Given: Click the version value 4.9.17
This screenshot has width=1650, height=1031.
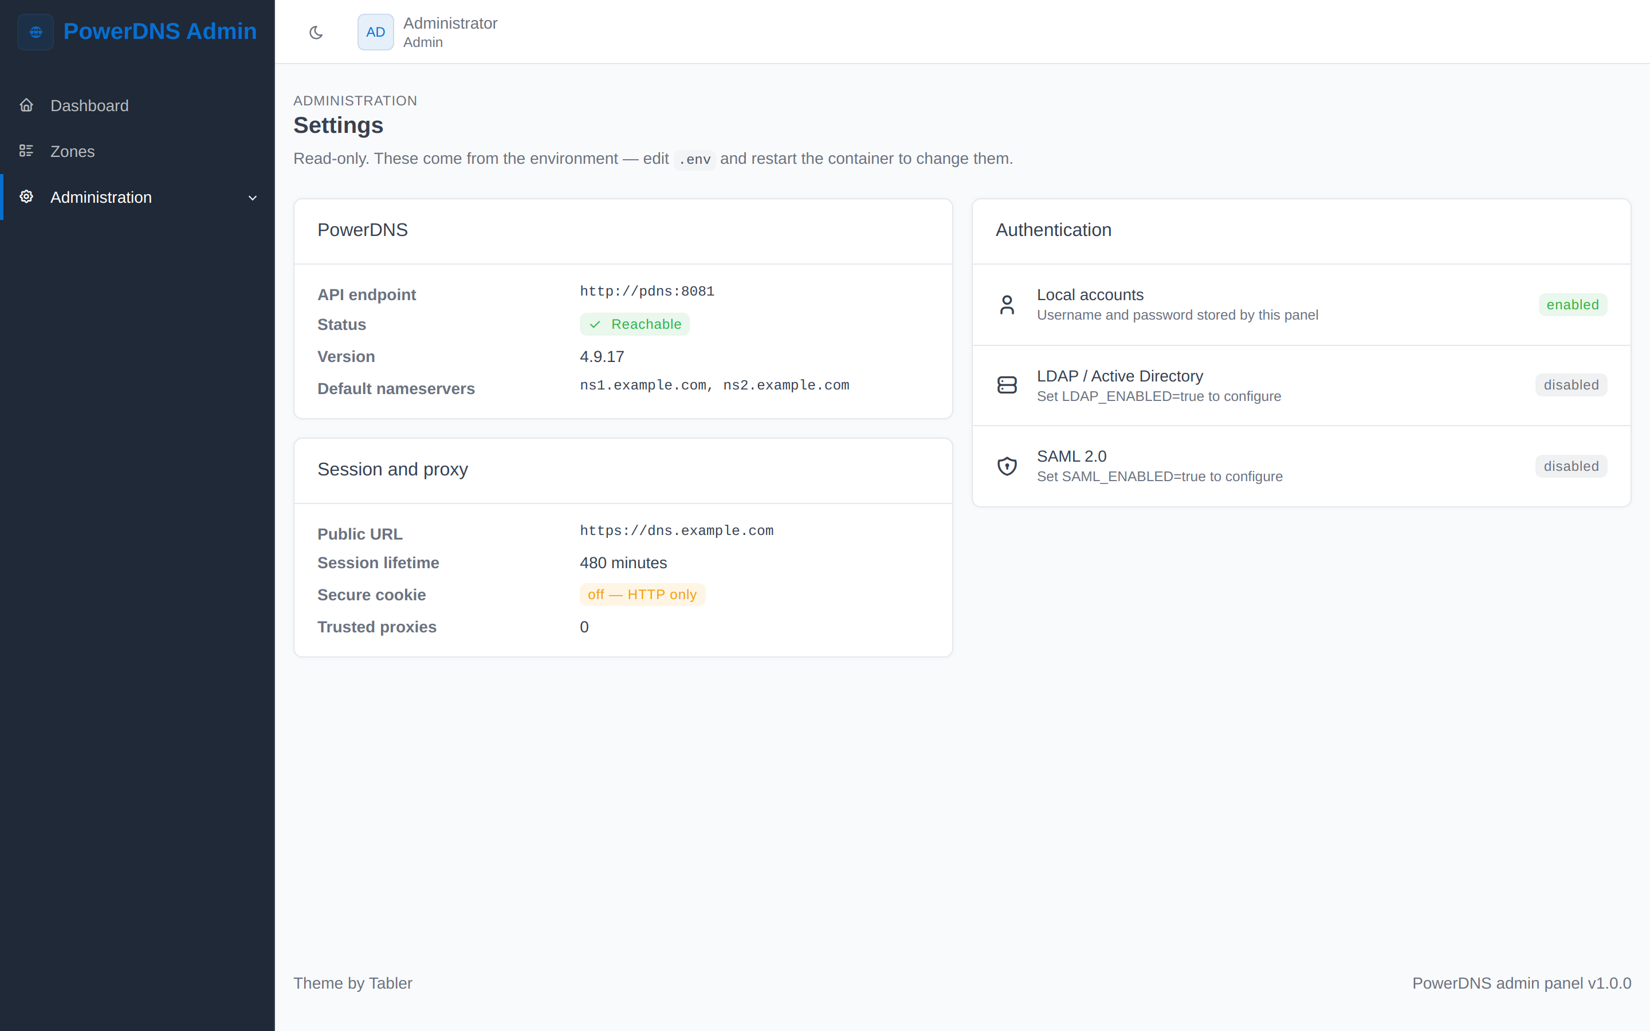Looking at the screenshot, I should point(602,357).
